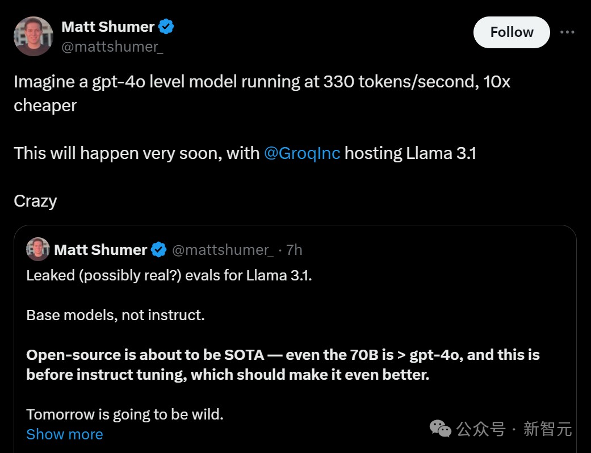Click the 'Base models, not instruct.' line

(115, 315)
